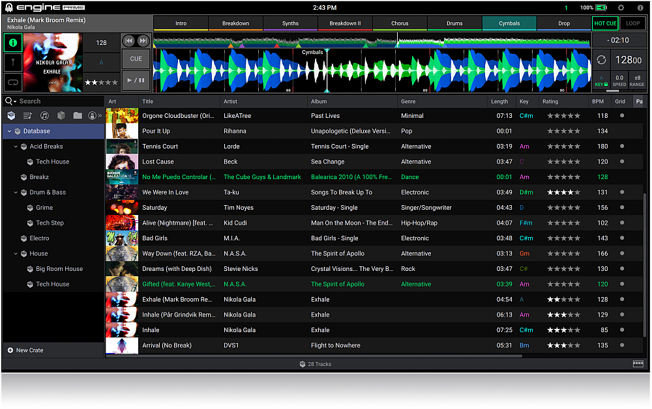Jump to the Chorus hot cue
Viewport: 652px width, 409px height.
400,23
